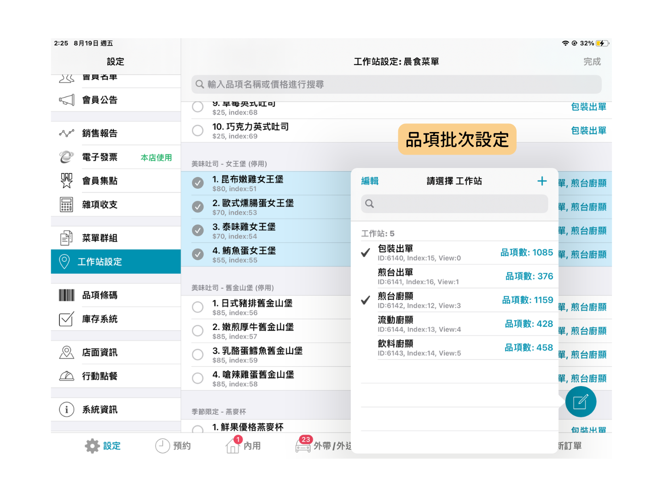
Task: Tap the plus icon to add workstation
Action: pyautogui.click(x=542, y=181)
